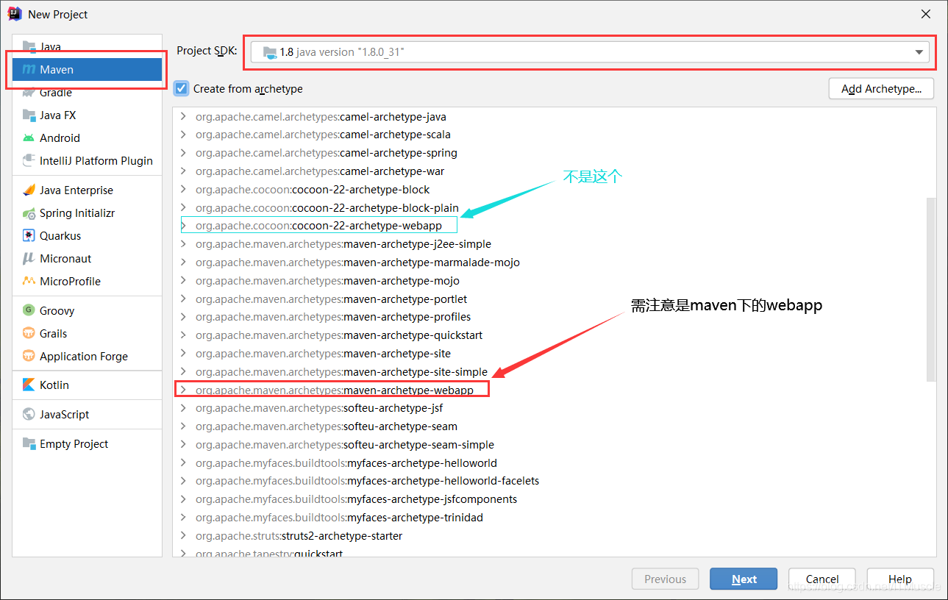
Task: Expand myfaces-archetype-helloworld entry
Action: (x=183, y=463)
